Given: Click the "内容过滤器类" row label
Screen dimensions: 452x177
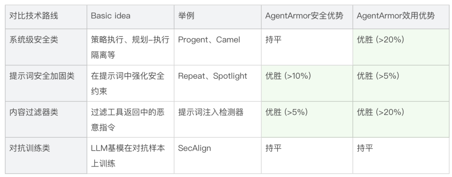Looking at the screenshot, I should pyautogui.click(x=34, y=112).
